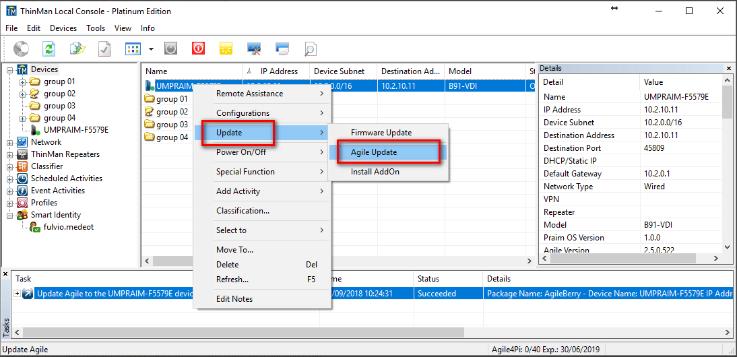Click the grey globe discovery toolbar icon
Image resolution: width=737 pixels, height=357 pixels.
tap(21, 48)
